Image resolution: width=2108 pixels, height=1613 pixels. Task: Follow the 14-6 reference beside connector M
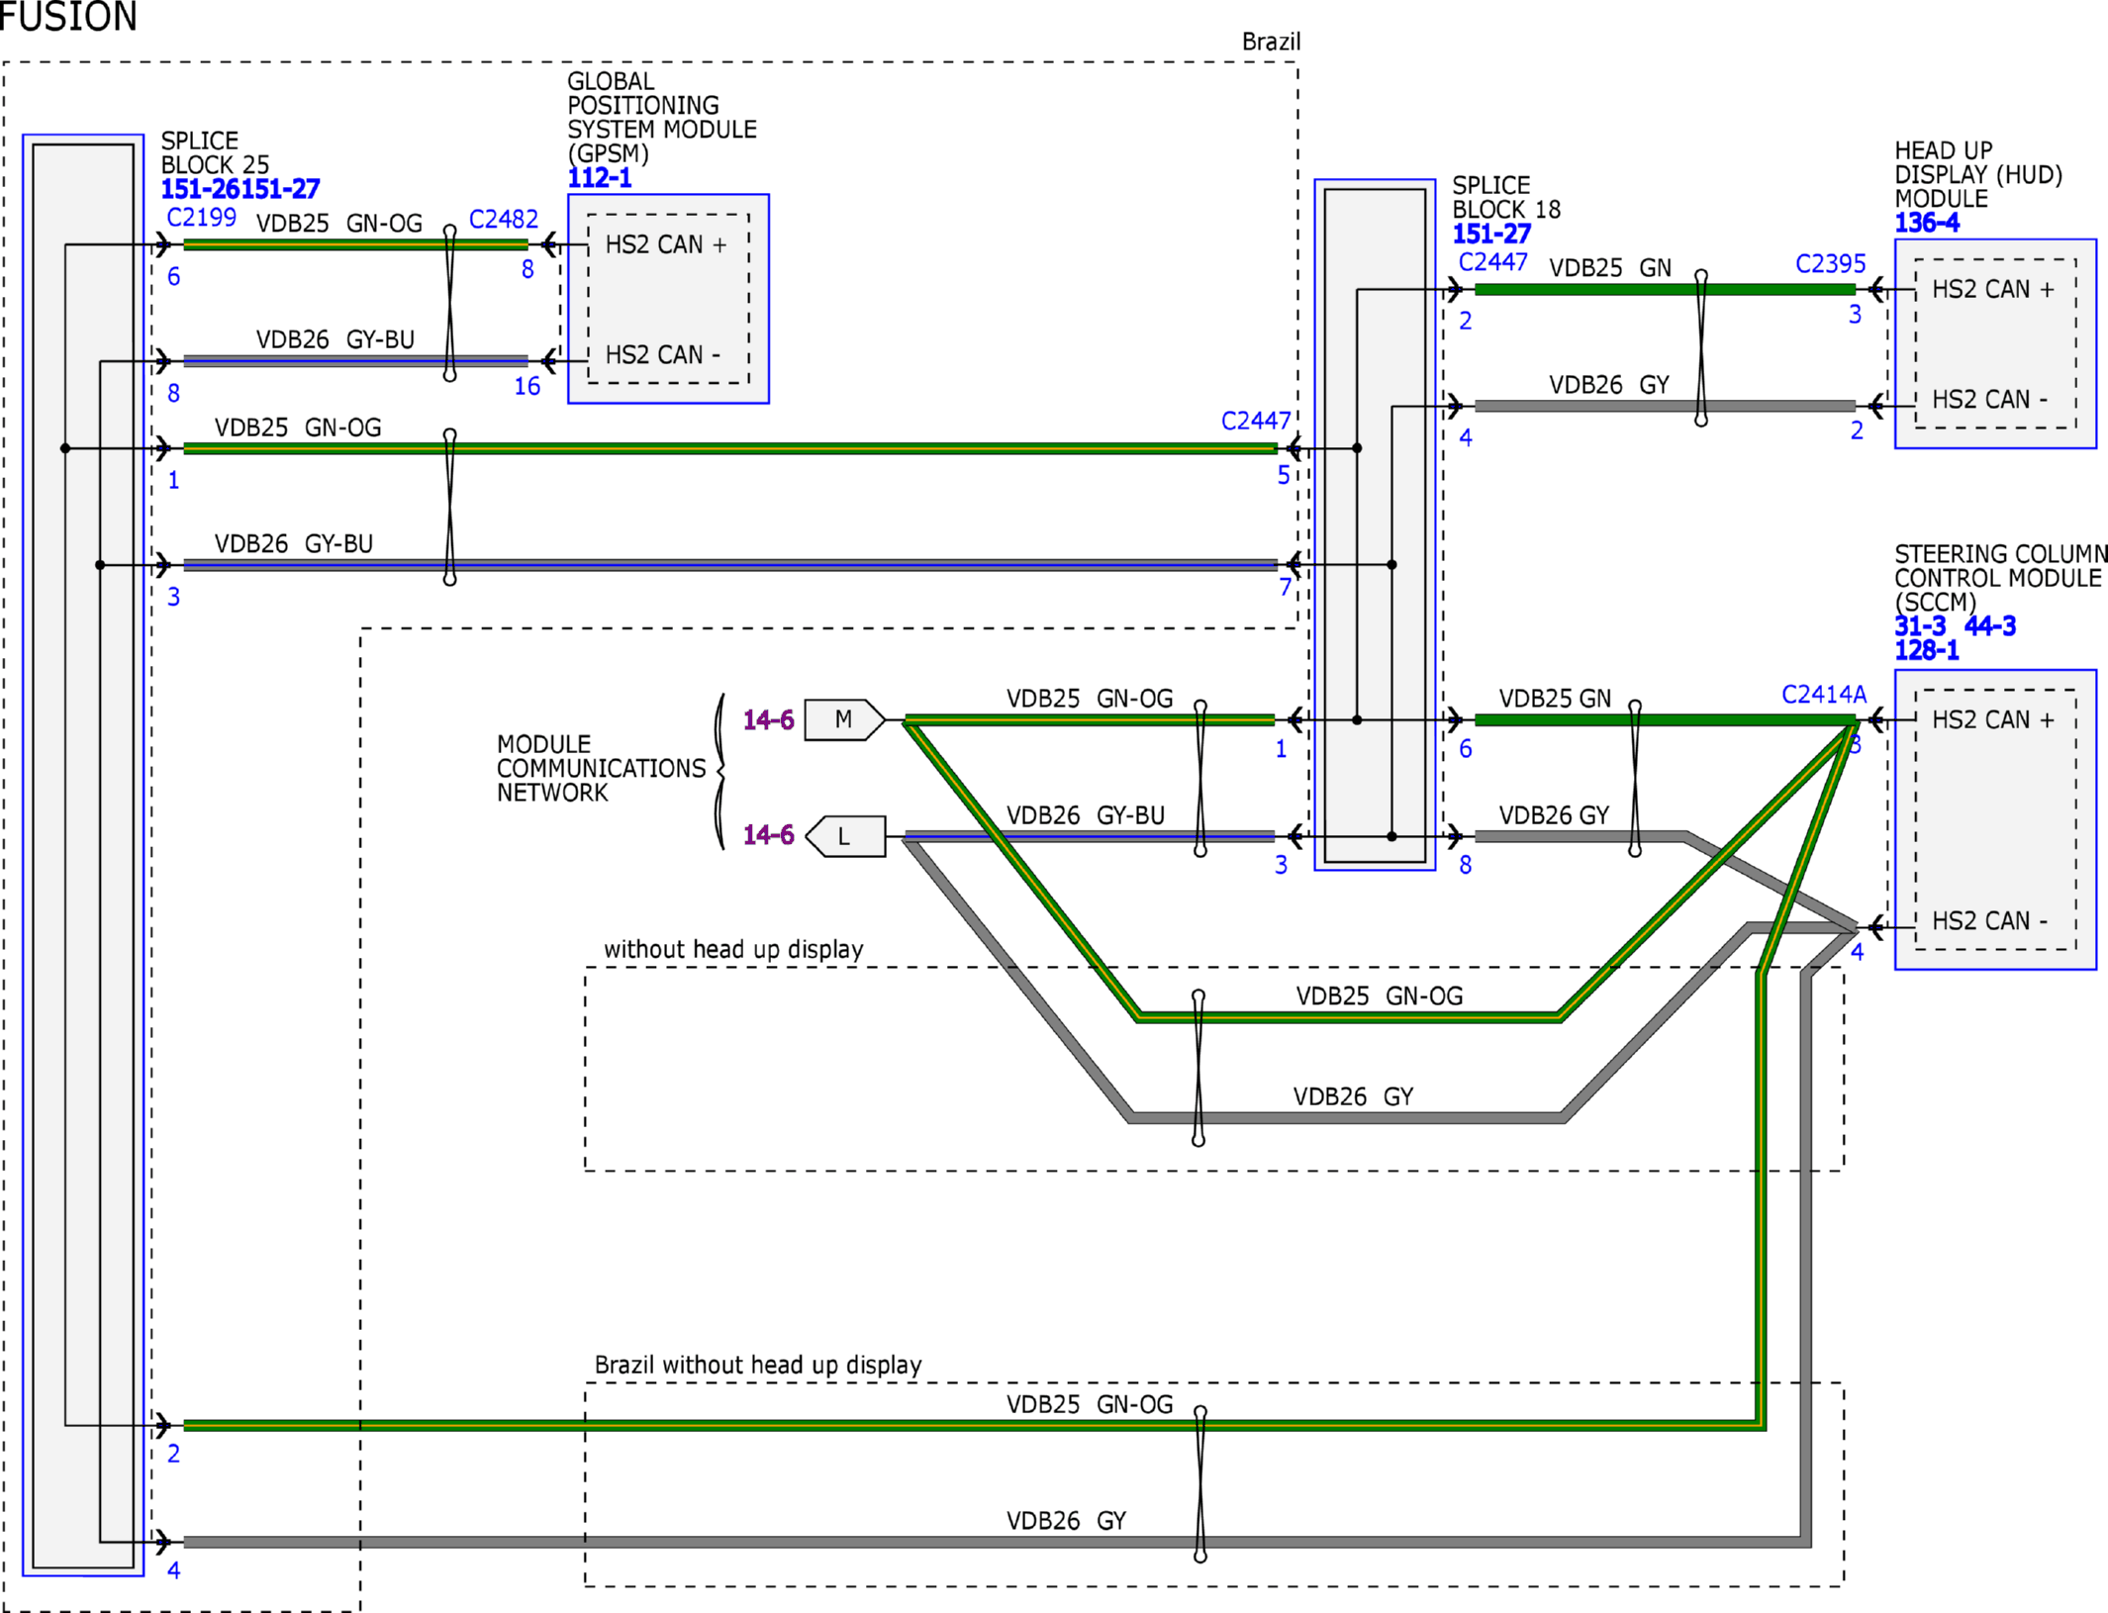pos(768,720)
